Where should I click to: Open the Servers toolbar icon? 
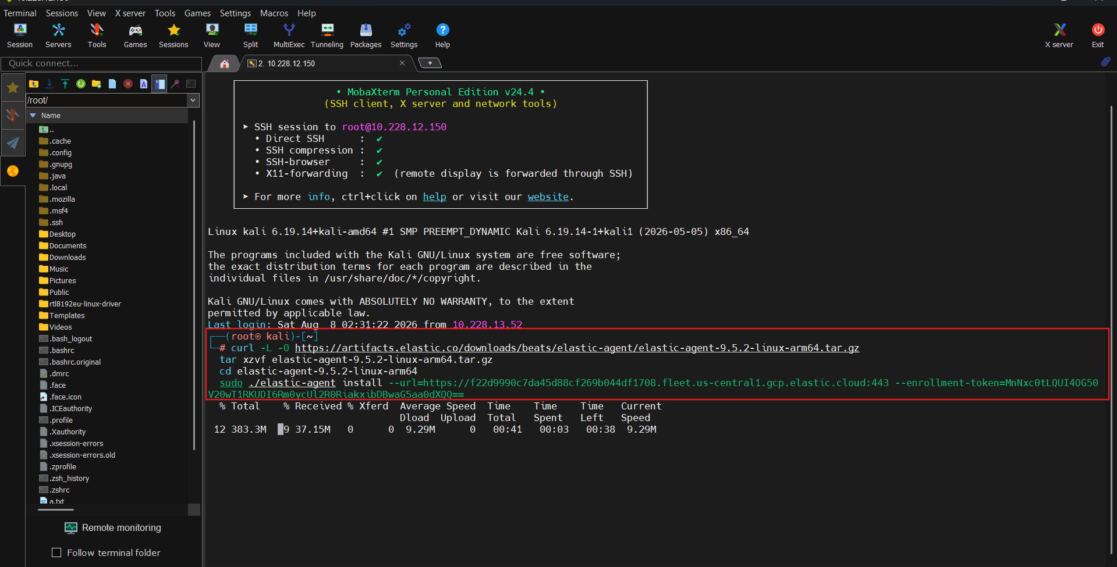(58, 35)
